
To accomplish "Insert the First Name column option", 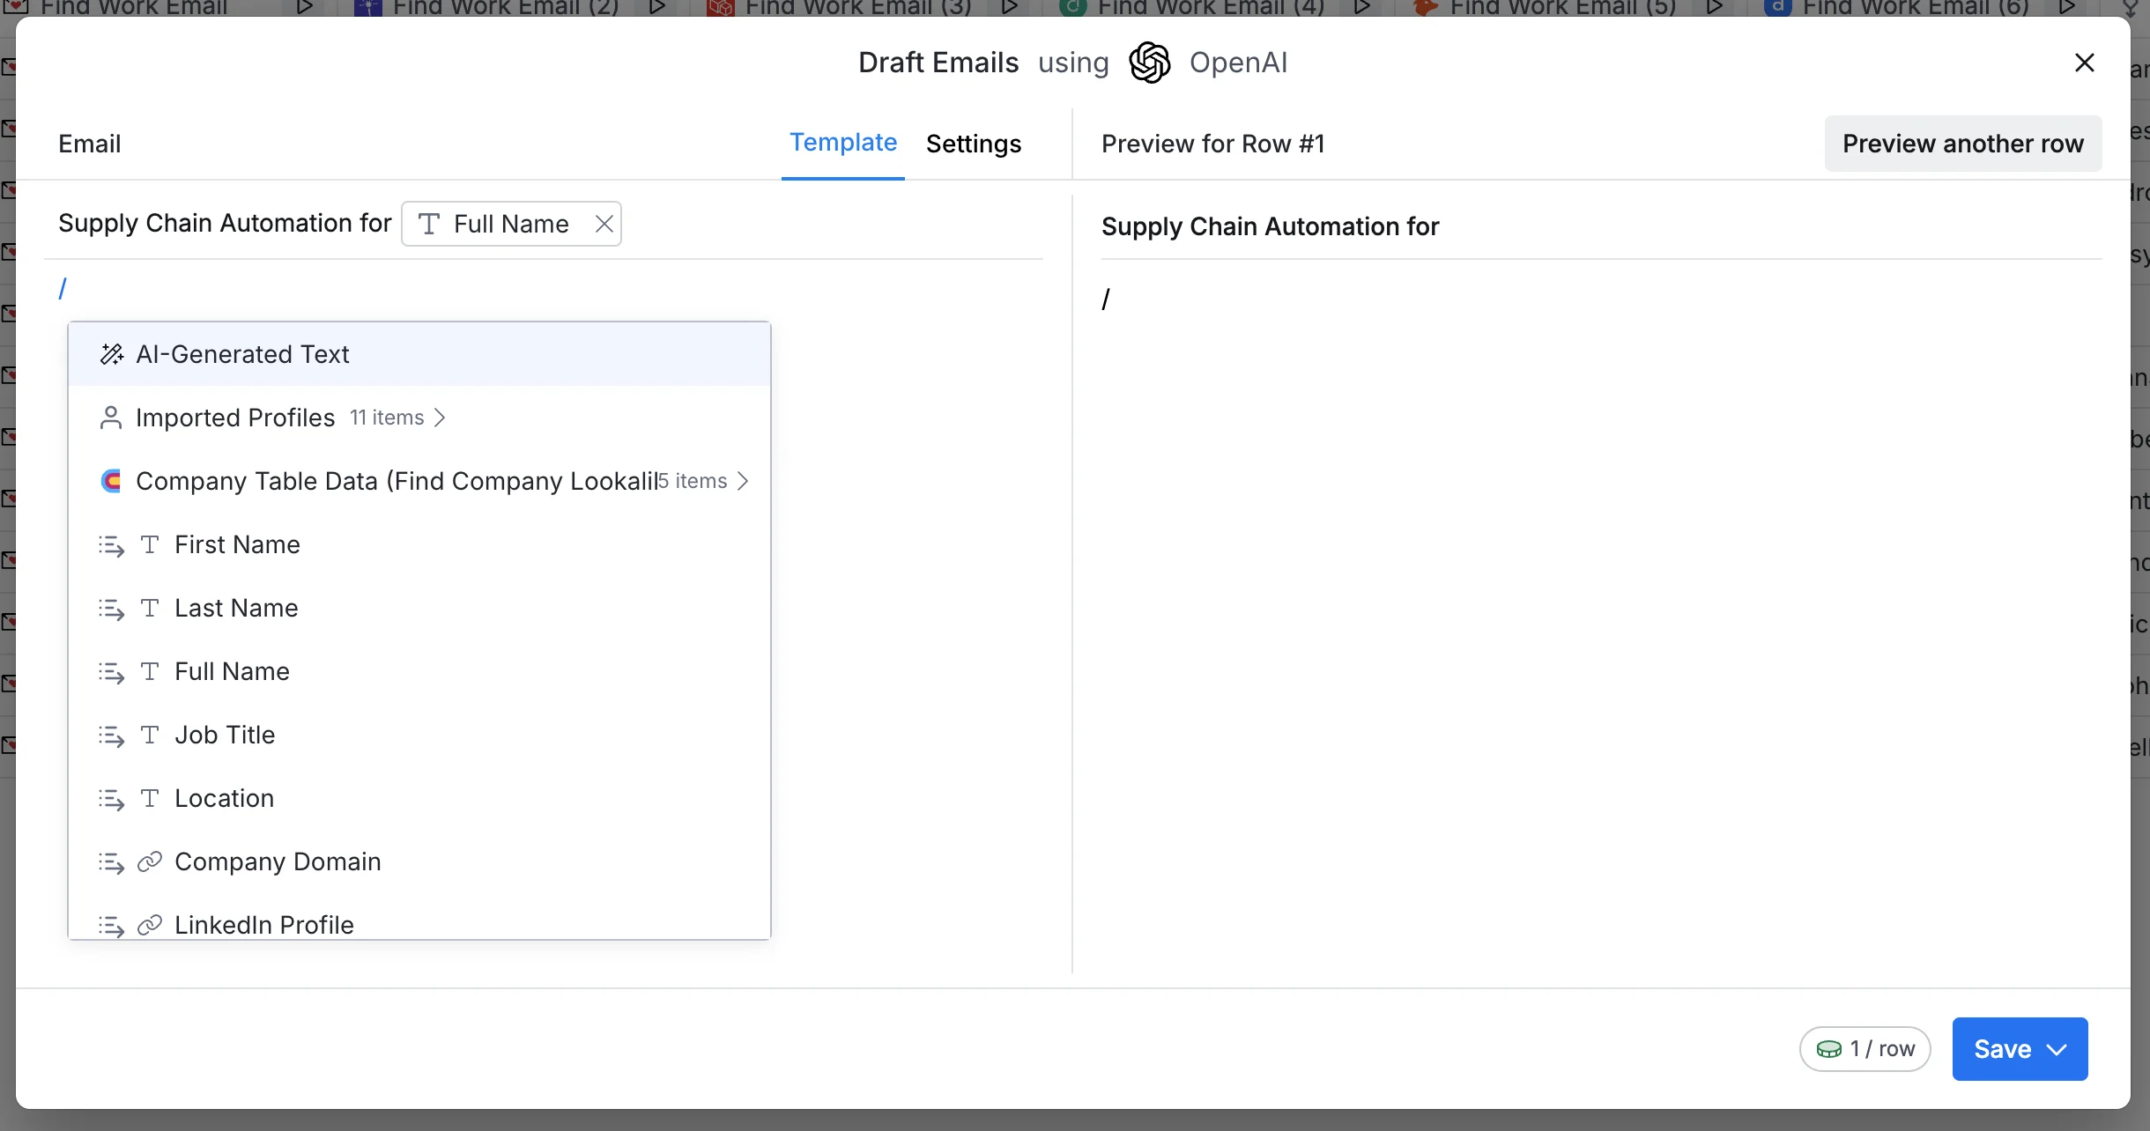I will [237, 544].
